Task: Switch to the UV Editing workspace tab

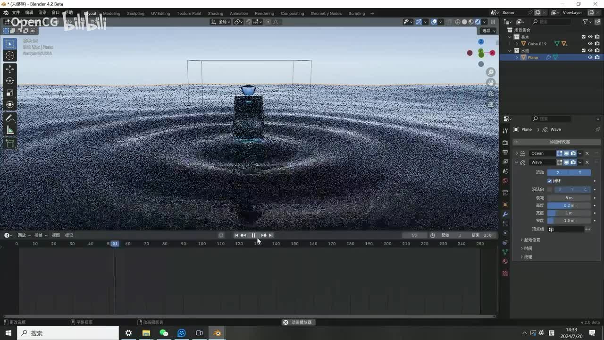Action: pos(160,13)
